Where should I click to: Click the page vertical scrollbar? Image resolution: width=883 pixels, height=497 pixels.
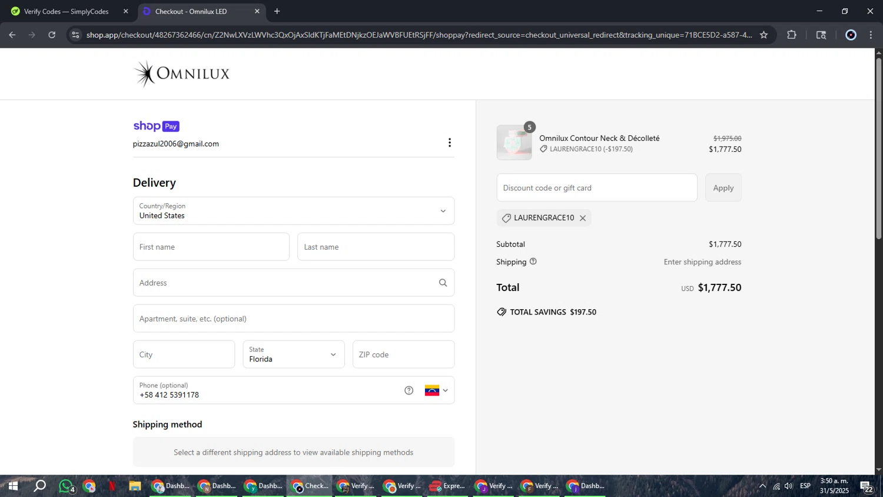click(x=878, y=147)
